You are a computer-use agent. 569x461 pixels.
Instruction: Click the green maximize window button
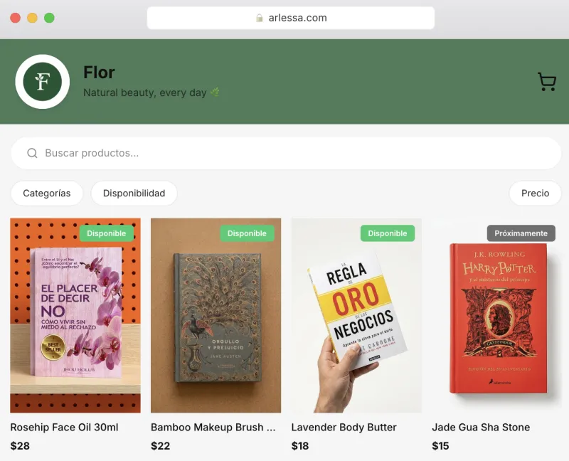(x=49, y=18)
